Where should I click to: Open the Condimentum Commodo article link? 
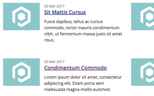tap(75, 68)
